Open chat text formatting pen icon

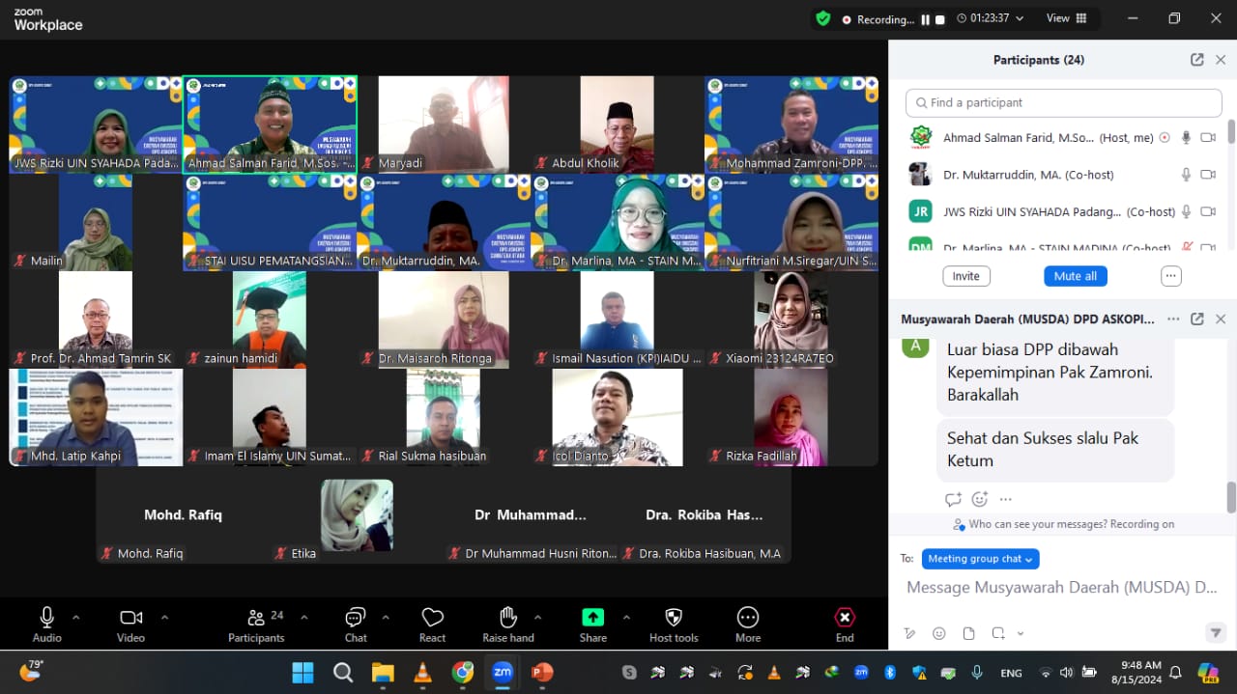pyautogui.click(x=909, y=633)
